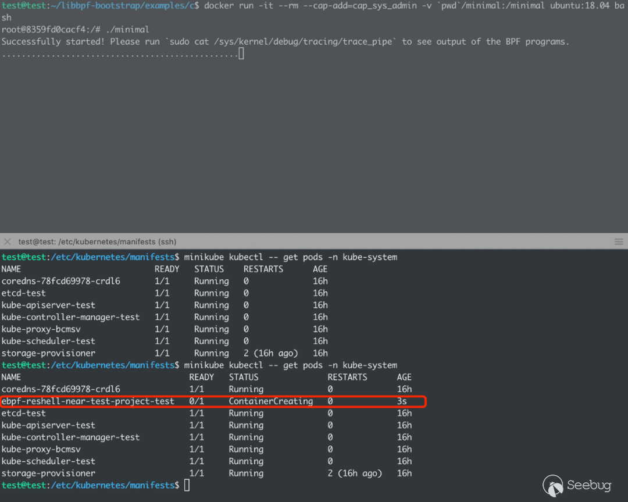Click "kube-controller-manager-test" in the first pod listing
628x502 pixels.
pos(70,317)
